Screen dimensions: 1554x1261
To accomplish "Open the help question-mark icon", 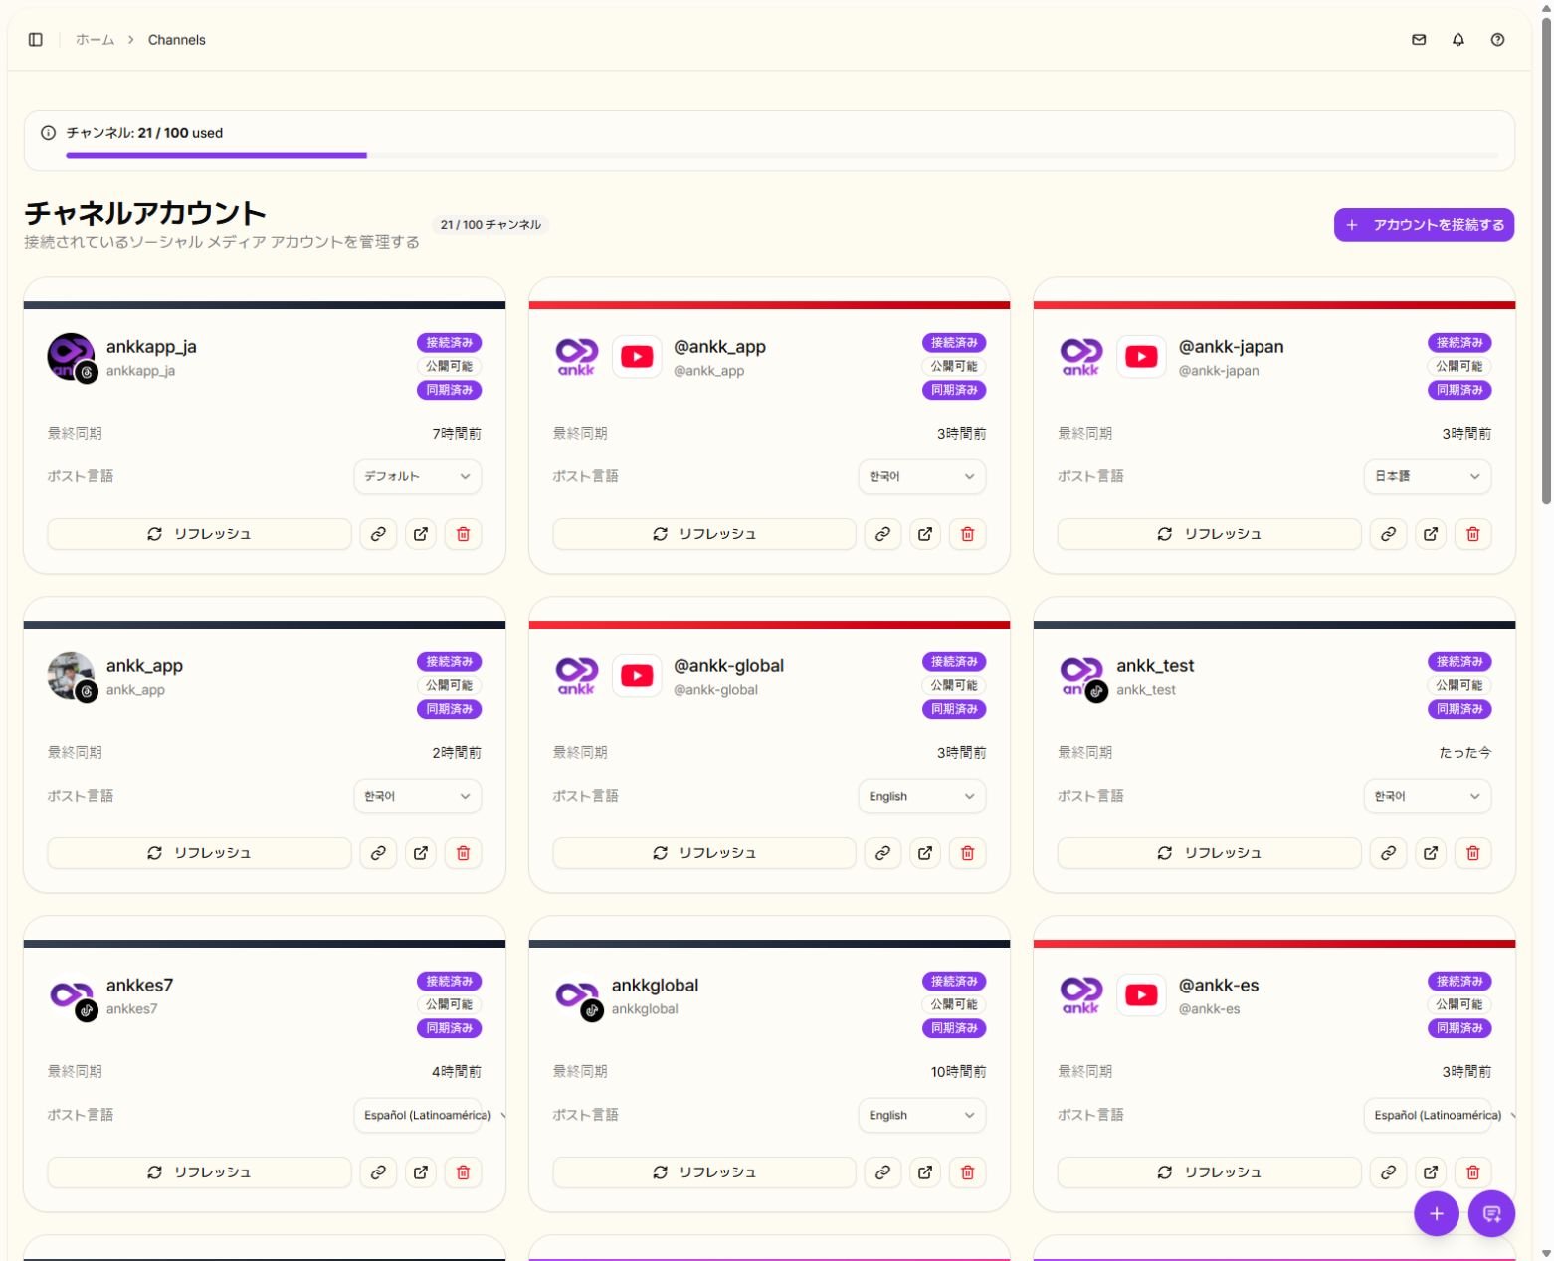I will point(1497,40).
